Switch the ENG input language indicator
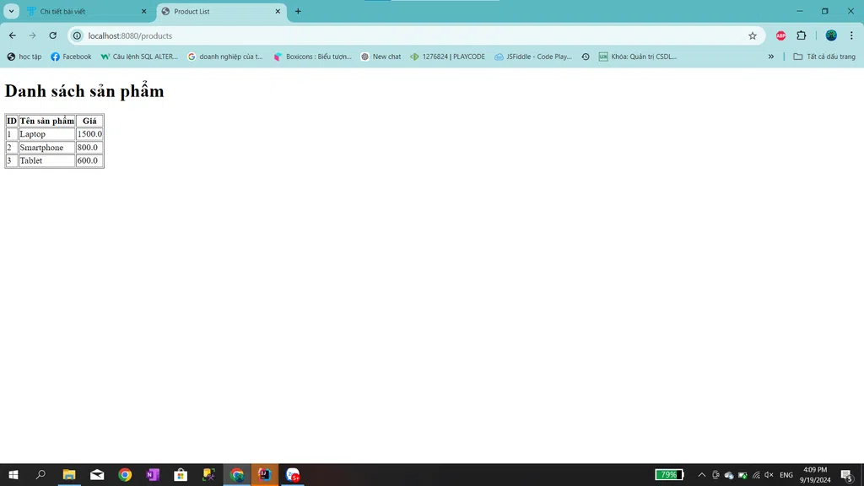 (786, 475)
